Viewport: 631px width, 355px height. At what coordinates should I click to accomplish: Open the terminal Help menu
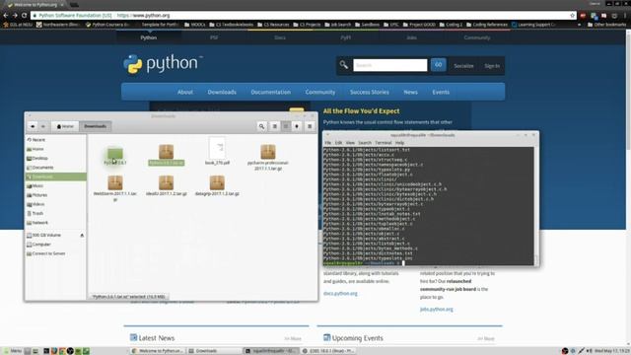tap(399, 143)
